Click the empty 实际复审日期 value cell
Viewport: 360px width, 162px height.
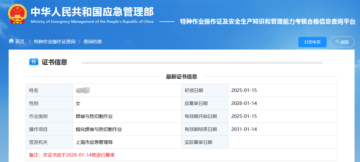[282, 142]
